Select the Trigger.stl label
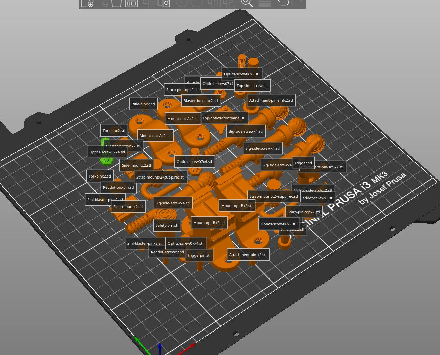 click(303, 163)
